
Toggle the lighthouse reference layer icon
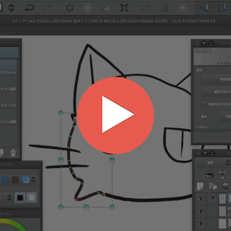tap(222, 174)
